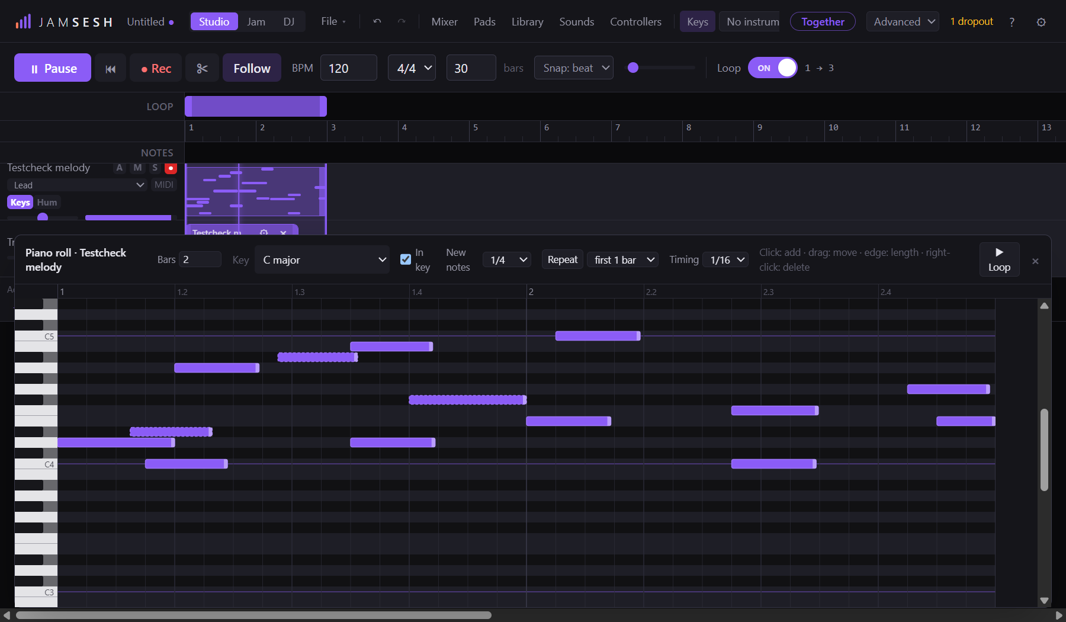Image resolution: width=1066 pixels, height=622 pixels.
Task: Click the record arm icon on Testcheck melody
Action: 171,168
